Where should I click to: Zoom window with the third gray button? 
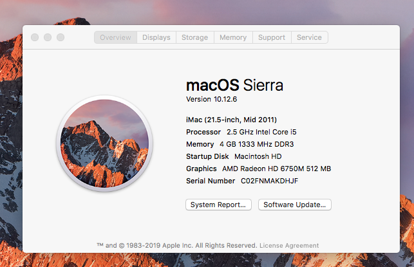(61, 37)
